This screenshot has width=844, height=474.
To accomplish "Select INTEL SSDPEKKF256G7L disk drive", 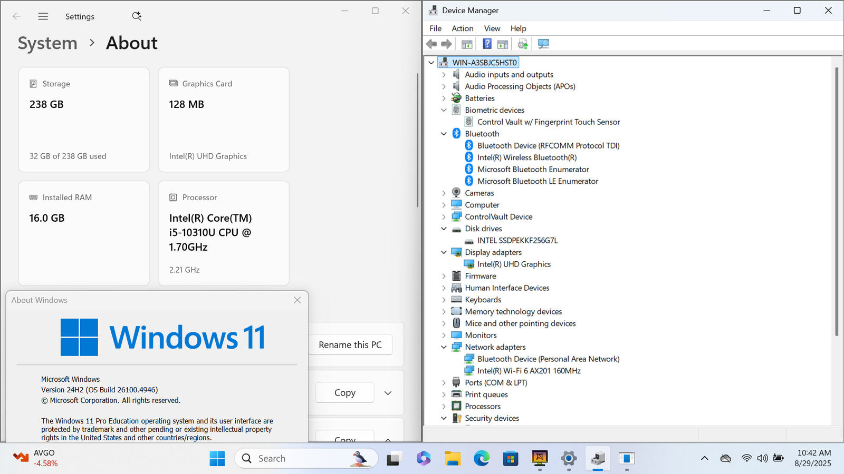I will click(x=517, y=240).
